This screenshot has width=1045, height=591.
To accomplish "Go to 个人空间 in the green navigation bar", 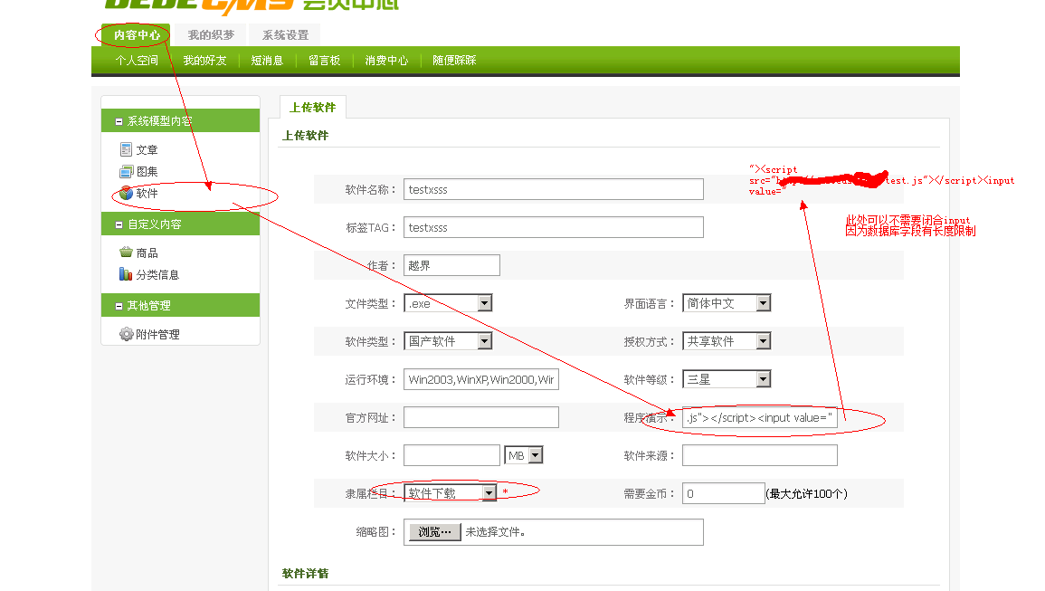I will [x=137, y=61].
